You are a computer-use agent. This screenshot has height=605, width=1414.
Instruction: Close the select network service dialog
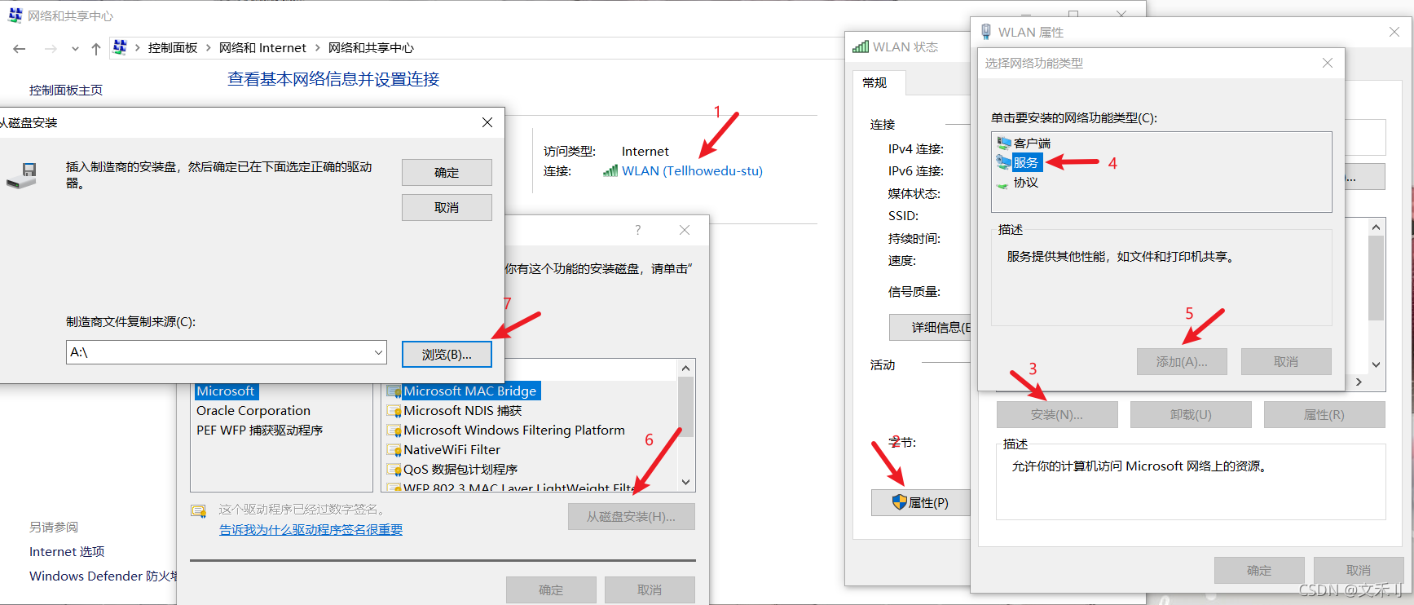pyautogui.click(x=685, y=230)
